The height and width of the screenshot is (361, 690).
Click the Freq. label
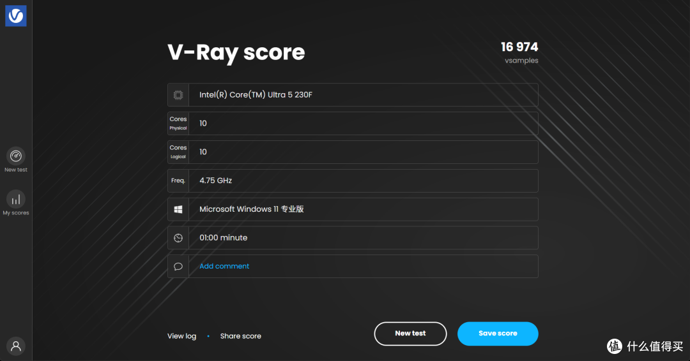[x=178, y=180]
